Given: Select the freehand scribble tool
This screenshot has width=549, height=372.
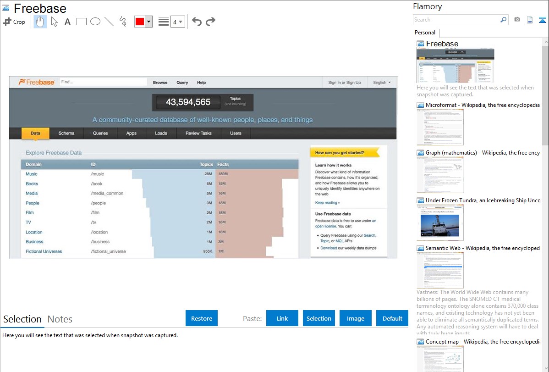Looking at the screenshot, I should (x=123, y=22).
